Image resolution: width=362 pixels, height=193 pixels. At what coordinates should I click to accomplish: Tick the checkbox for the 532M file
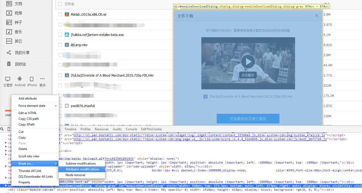click(60, 85)
